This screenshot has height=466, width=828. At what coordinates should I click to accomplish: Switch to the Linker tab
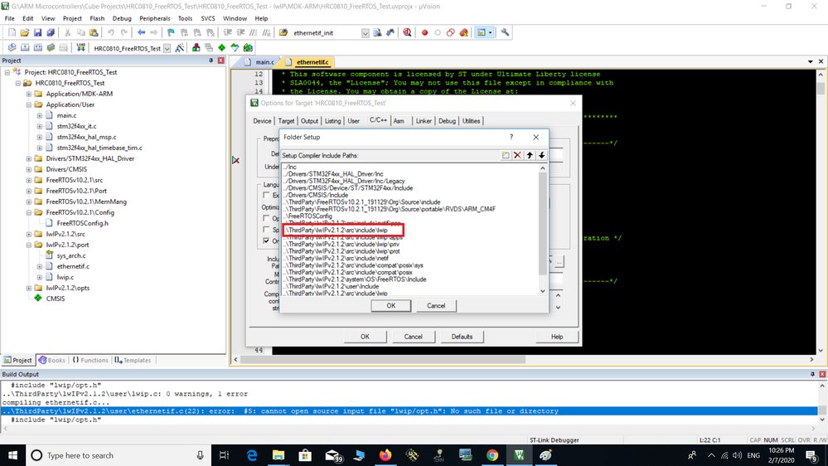pyautogui.click(x=424, y=121)
